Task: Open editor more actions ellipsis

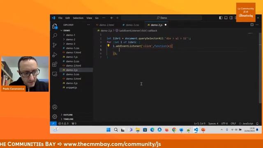Action: click(257, 25)
